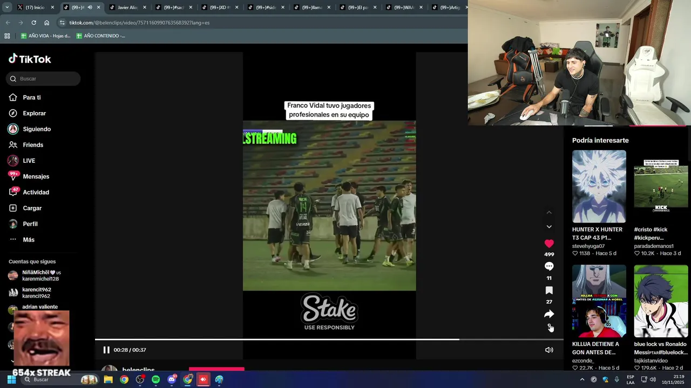Viewport: 691px width, 388px height.
Task: Click the ESP LAA language indicator
Action: [631, 379]
